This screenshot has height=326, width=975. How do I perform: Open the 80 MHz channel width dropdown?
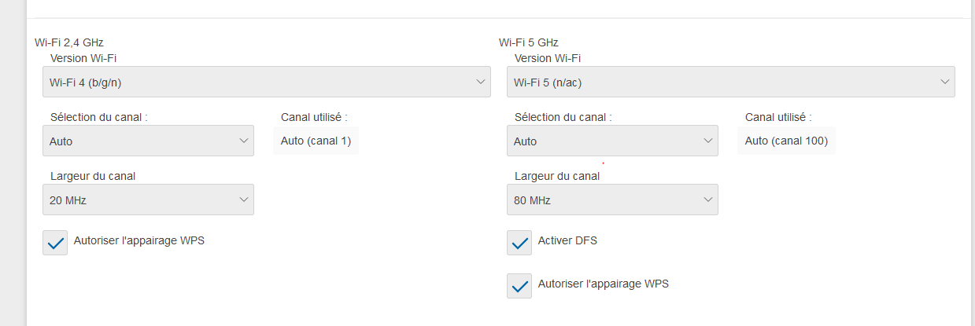(x=612, y=200)
